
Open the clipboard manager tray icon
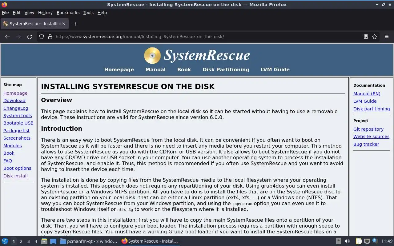click(359, 241)
